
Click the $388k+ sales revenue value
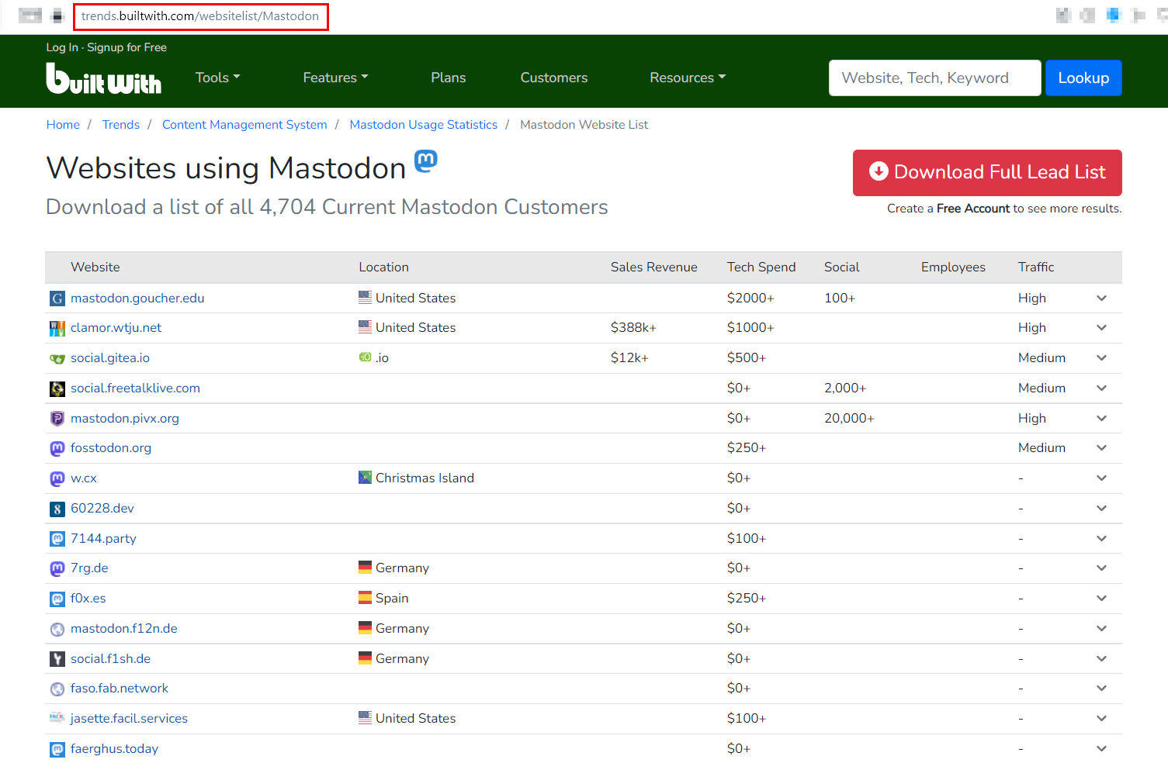[x=633, y=327]
